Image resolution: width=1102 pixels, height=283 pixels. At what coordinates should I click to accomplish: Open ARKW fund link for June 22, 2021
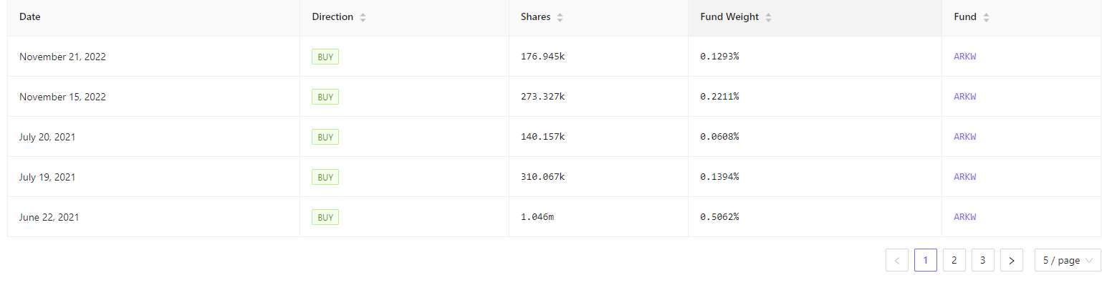[964, 217]
